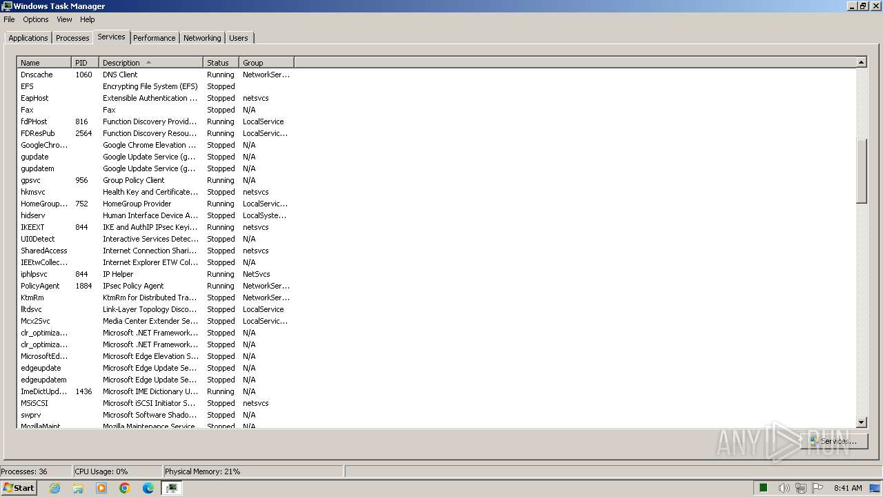
Task: Click the vertical scrollbar thumb
Action: point(861,171)
